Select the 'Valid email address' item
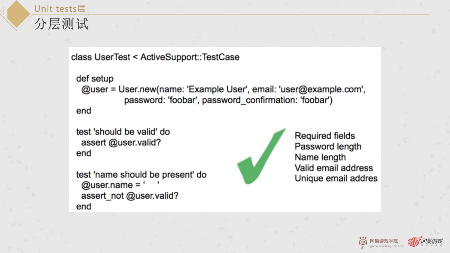 pyautogui.click(x=333, y=168)
